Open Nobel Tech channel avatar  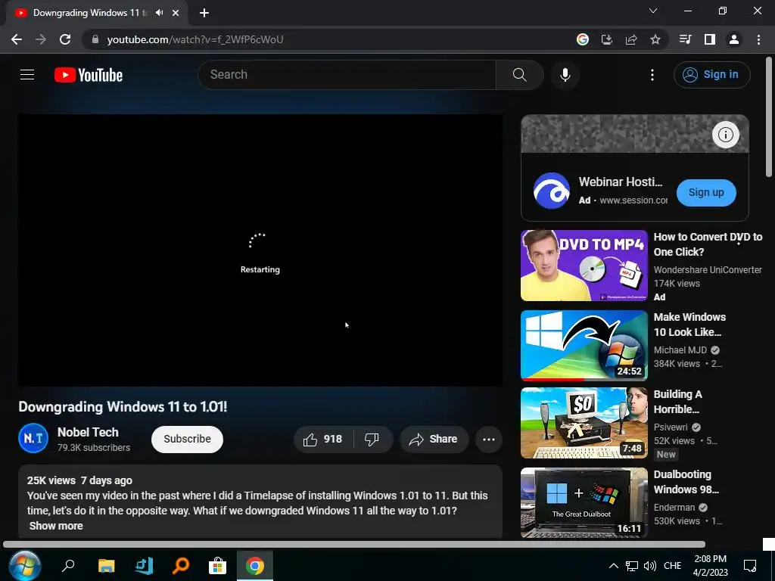[33, 438]
